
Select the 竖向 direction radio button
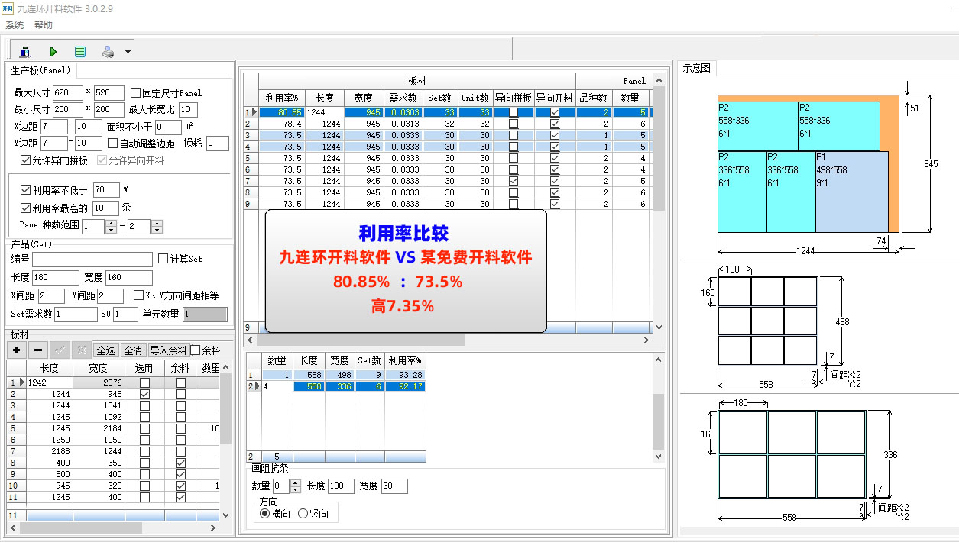point(303,514)
